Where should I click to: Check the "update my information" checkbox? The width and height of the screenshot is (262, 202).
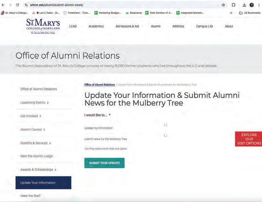(165, 124)
